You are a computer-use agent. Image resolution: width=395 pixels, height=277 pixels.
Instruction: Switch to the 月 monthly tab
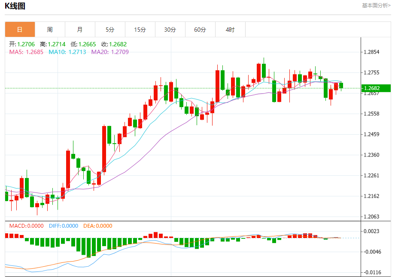80,30
